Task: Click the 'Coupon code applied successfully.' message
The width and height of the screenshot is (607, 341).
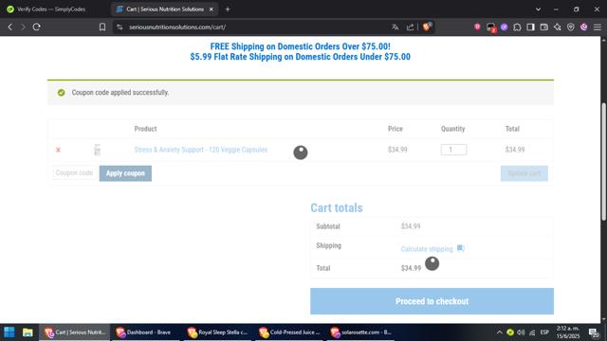Action: 120,93
